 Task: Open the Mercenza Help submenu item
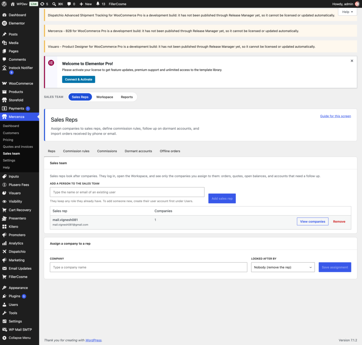[x=6, y=168]
